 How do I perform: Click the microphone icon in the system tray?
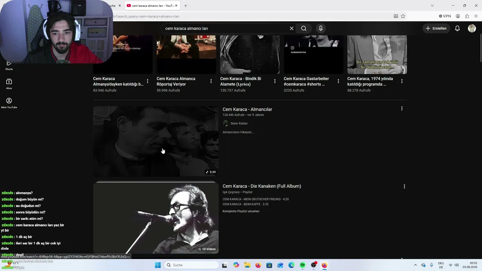pos(432,265)
